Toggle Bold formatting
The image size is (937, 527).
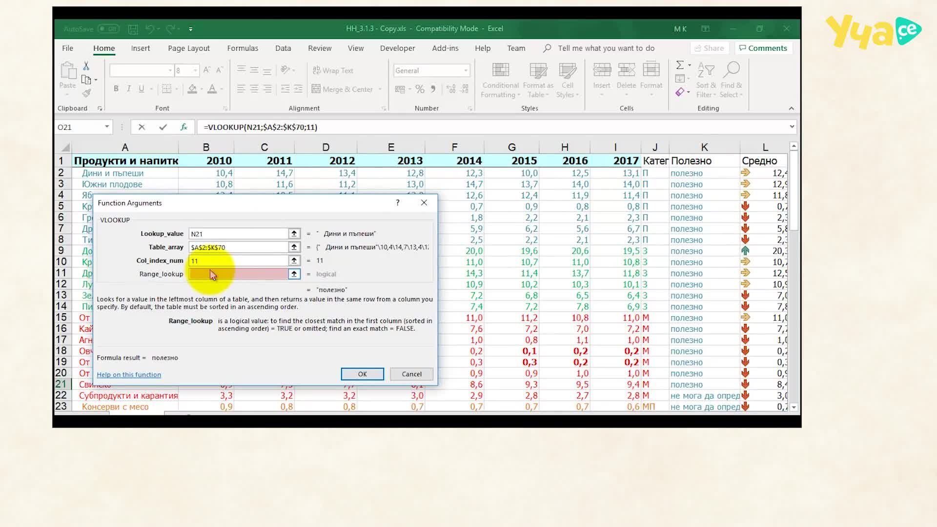pyautogui.click(x=116, y=88)
